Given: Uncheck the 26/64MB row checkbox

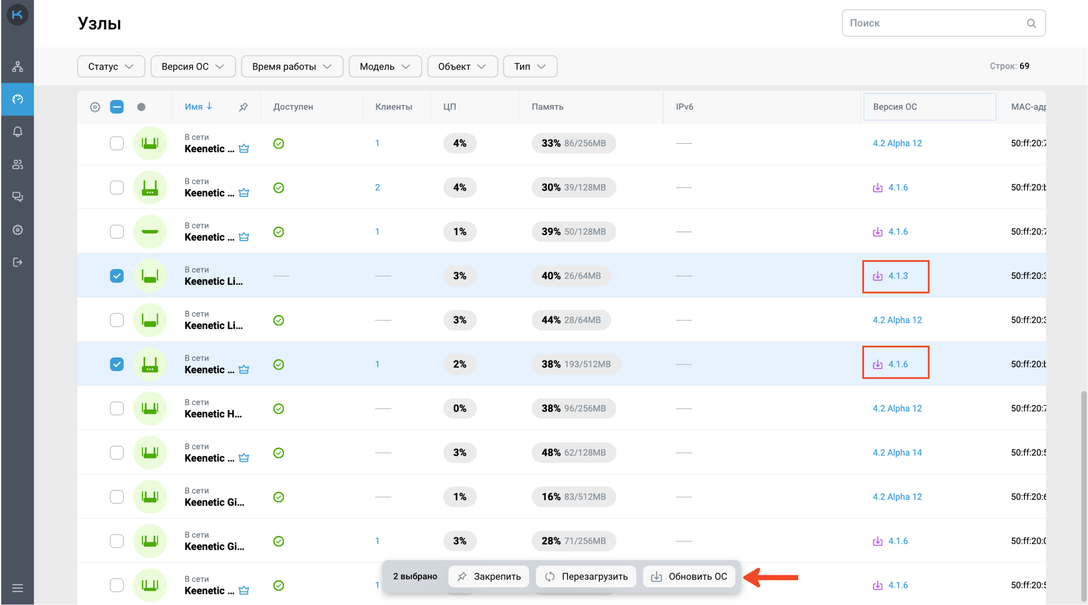Looking at the screenshot, I should click(x=117, y=276).
